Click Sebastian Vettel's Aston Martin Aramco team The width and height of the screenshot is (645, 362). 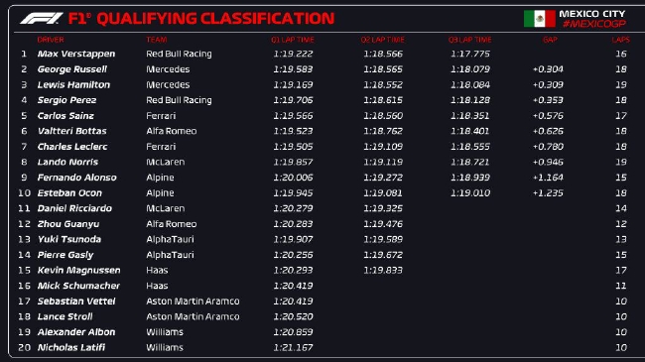[x=193, y=302]
